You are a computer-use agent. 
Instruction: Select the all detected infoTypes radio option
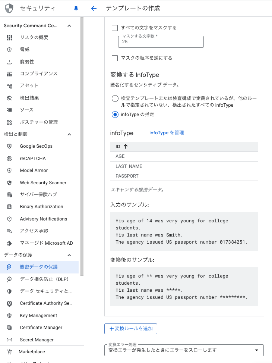click(x=115, y=98)
